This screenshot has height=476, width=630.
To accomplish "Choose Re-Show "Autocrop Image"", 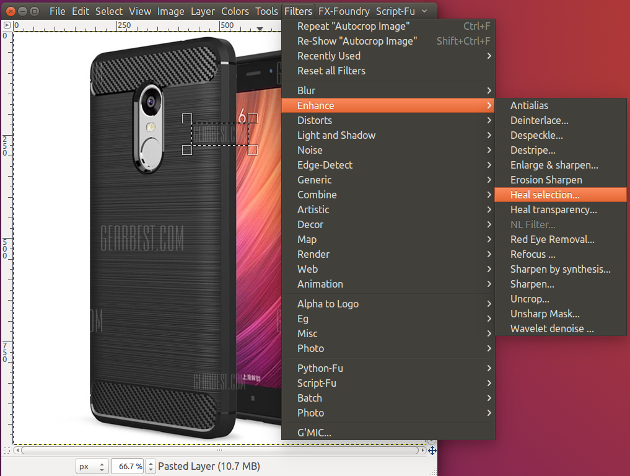I will 388,41.
